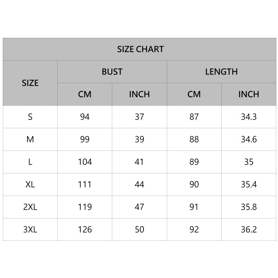The width and height of the screenshot is (278, 278).
Task: Select the bust value 104 cell
Action: (85, 162)
